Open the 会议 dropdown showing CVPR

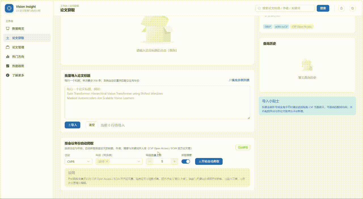[79, 161]
